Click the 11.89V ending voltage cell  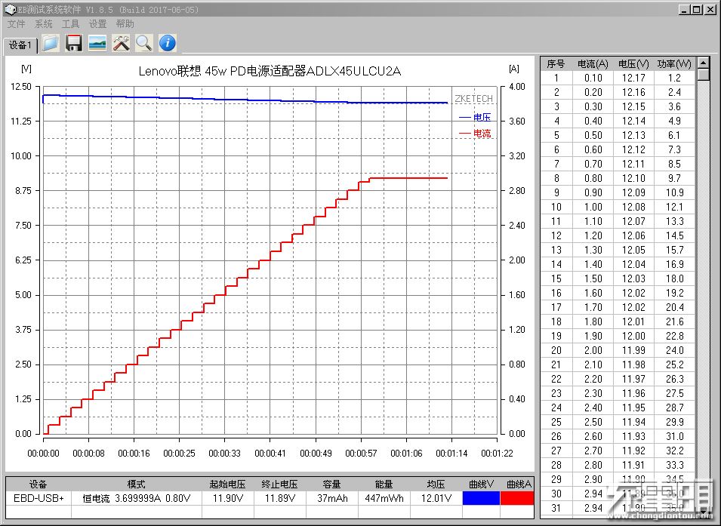point(279,498)
